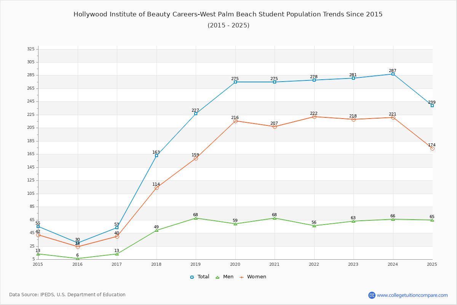Click the Total 2023 data point 281
Image resolution: width=457 pixels, height=305 pixels.
point(353,78)
